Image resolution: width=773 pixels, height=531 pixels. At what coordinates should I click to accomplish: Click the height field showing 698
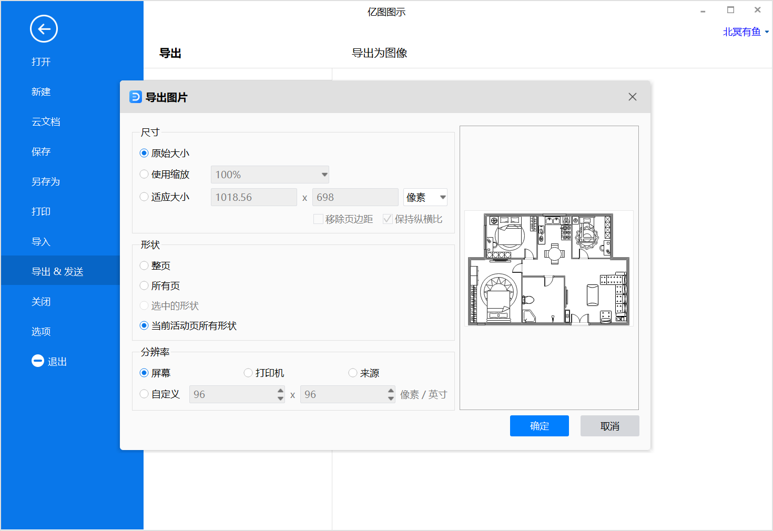click(355, 197)
